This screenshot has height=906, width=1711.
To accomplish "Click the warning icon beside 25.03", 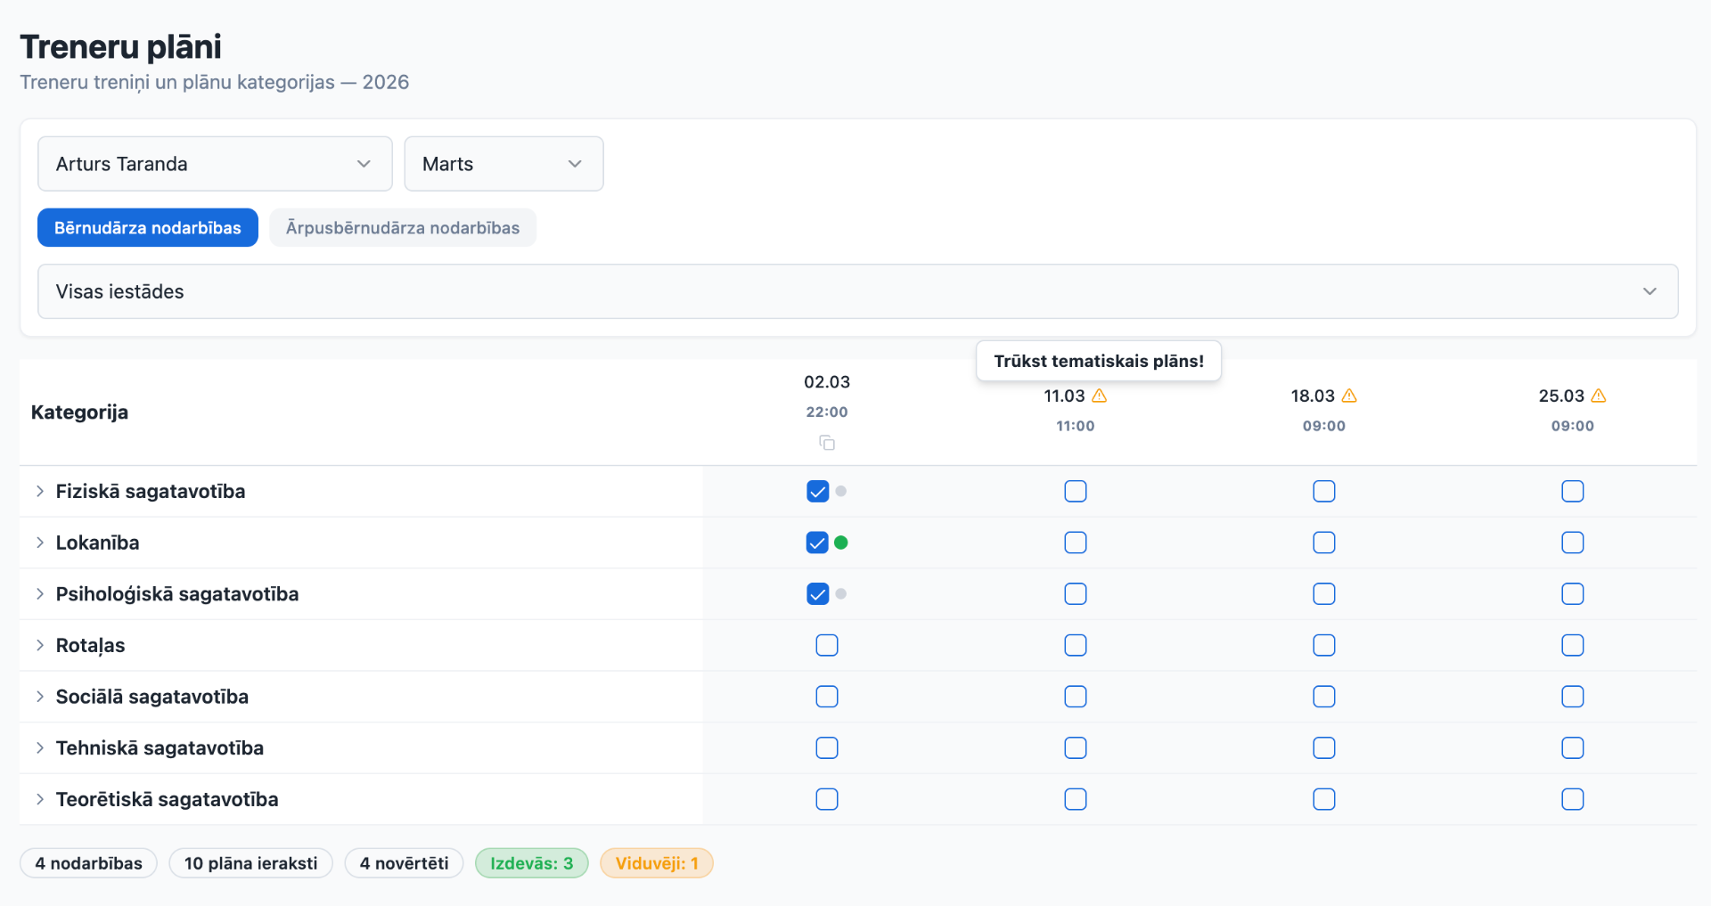I will click(1599, 396).
